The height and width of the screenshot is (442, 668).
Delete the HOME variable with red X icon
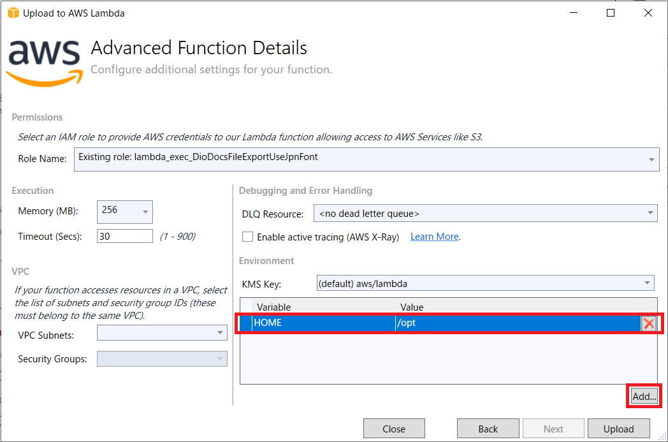pos(648,323)
